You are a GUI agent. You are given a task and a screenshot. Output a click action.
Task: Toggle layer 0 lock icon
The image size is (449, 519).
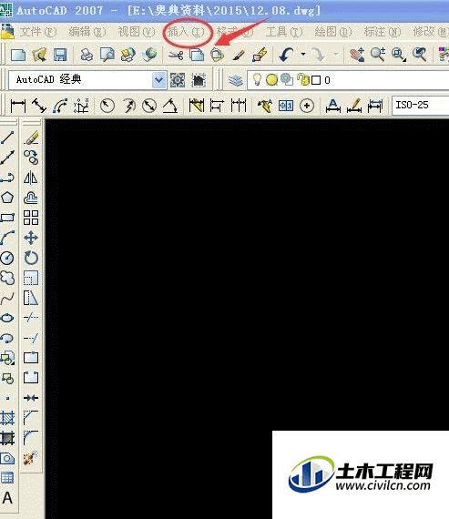(x=303, y=79)
